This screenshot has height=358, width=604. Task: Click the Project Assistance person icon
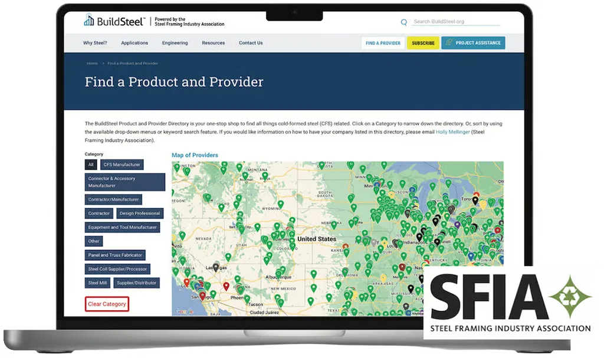pyautogui.click(x=449, y=42)
